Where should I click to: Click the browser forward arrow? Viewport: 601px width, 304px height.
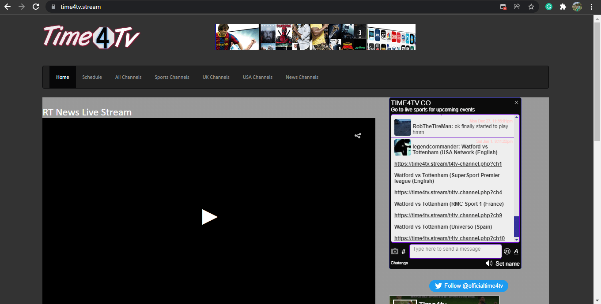click(x=22, y=7)
